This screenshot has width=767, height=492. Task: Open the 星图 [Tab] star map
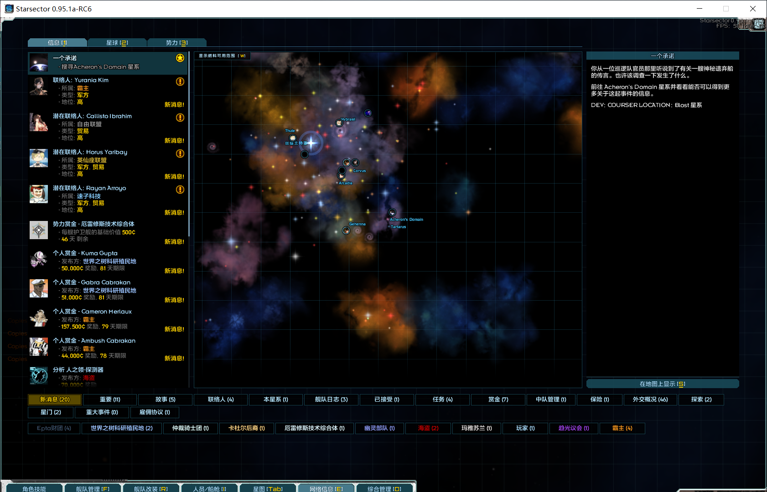[x=268, y=488]
